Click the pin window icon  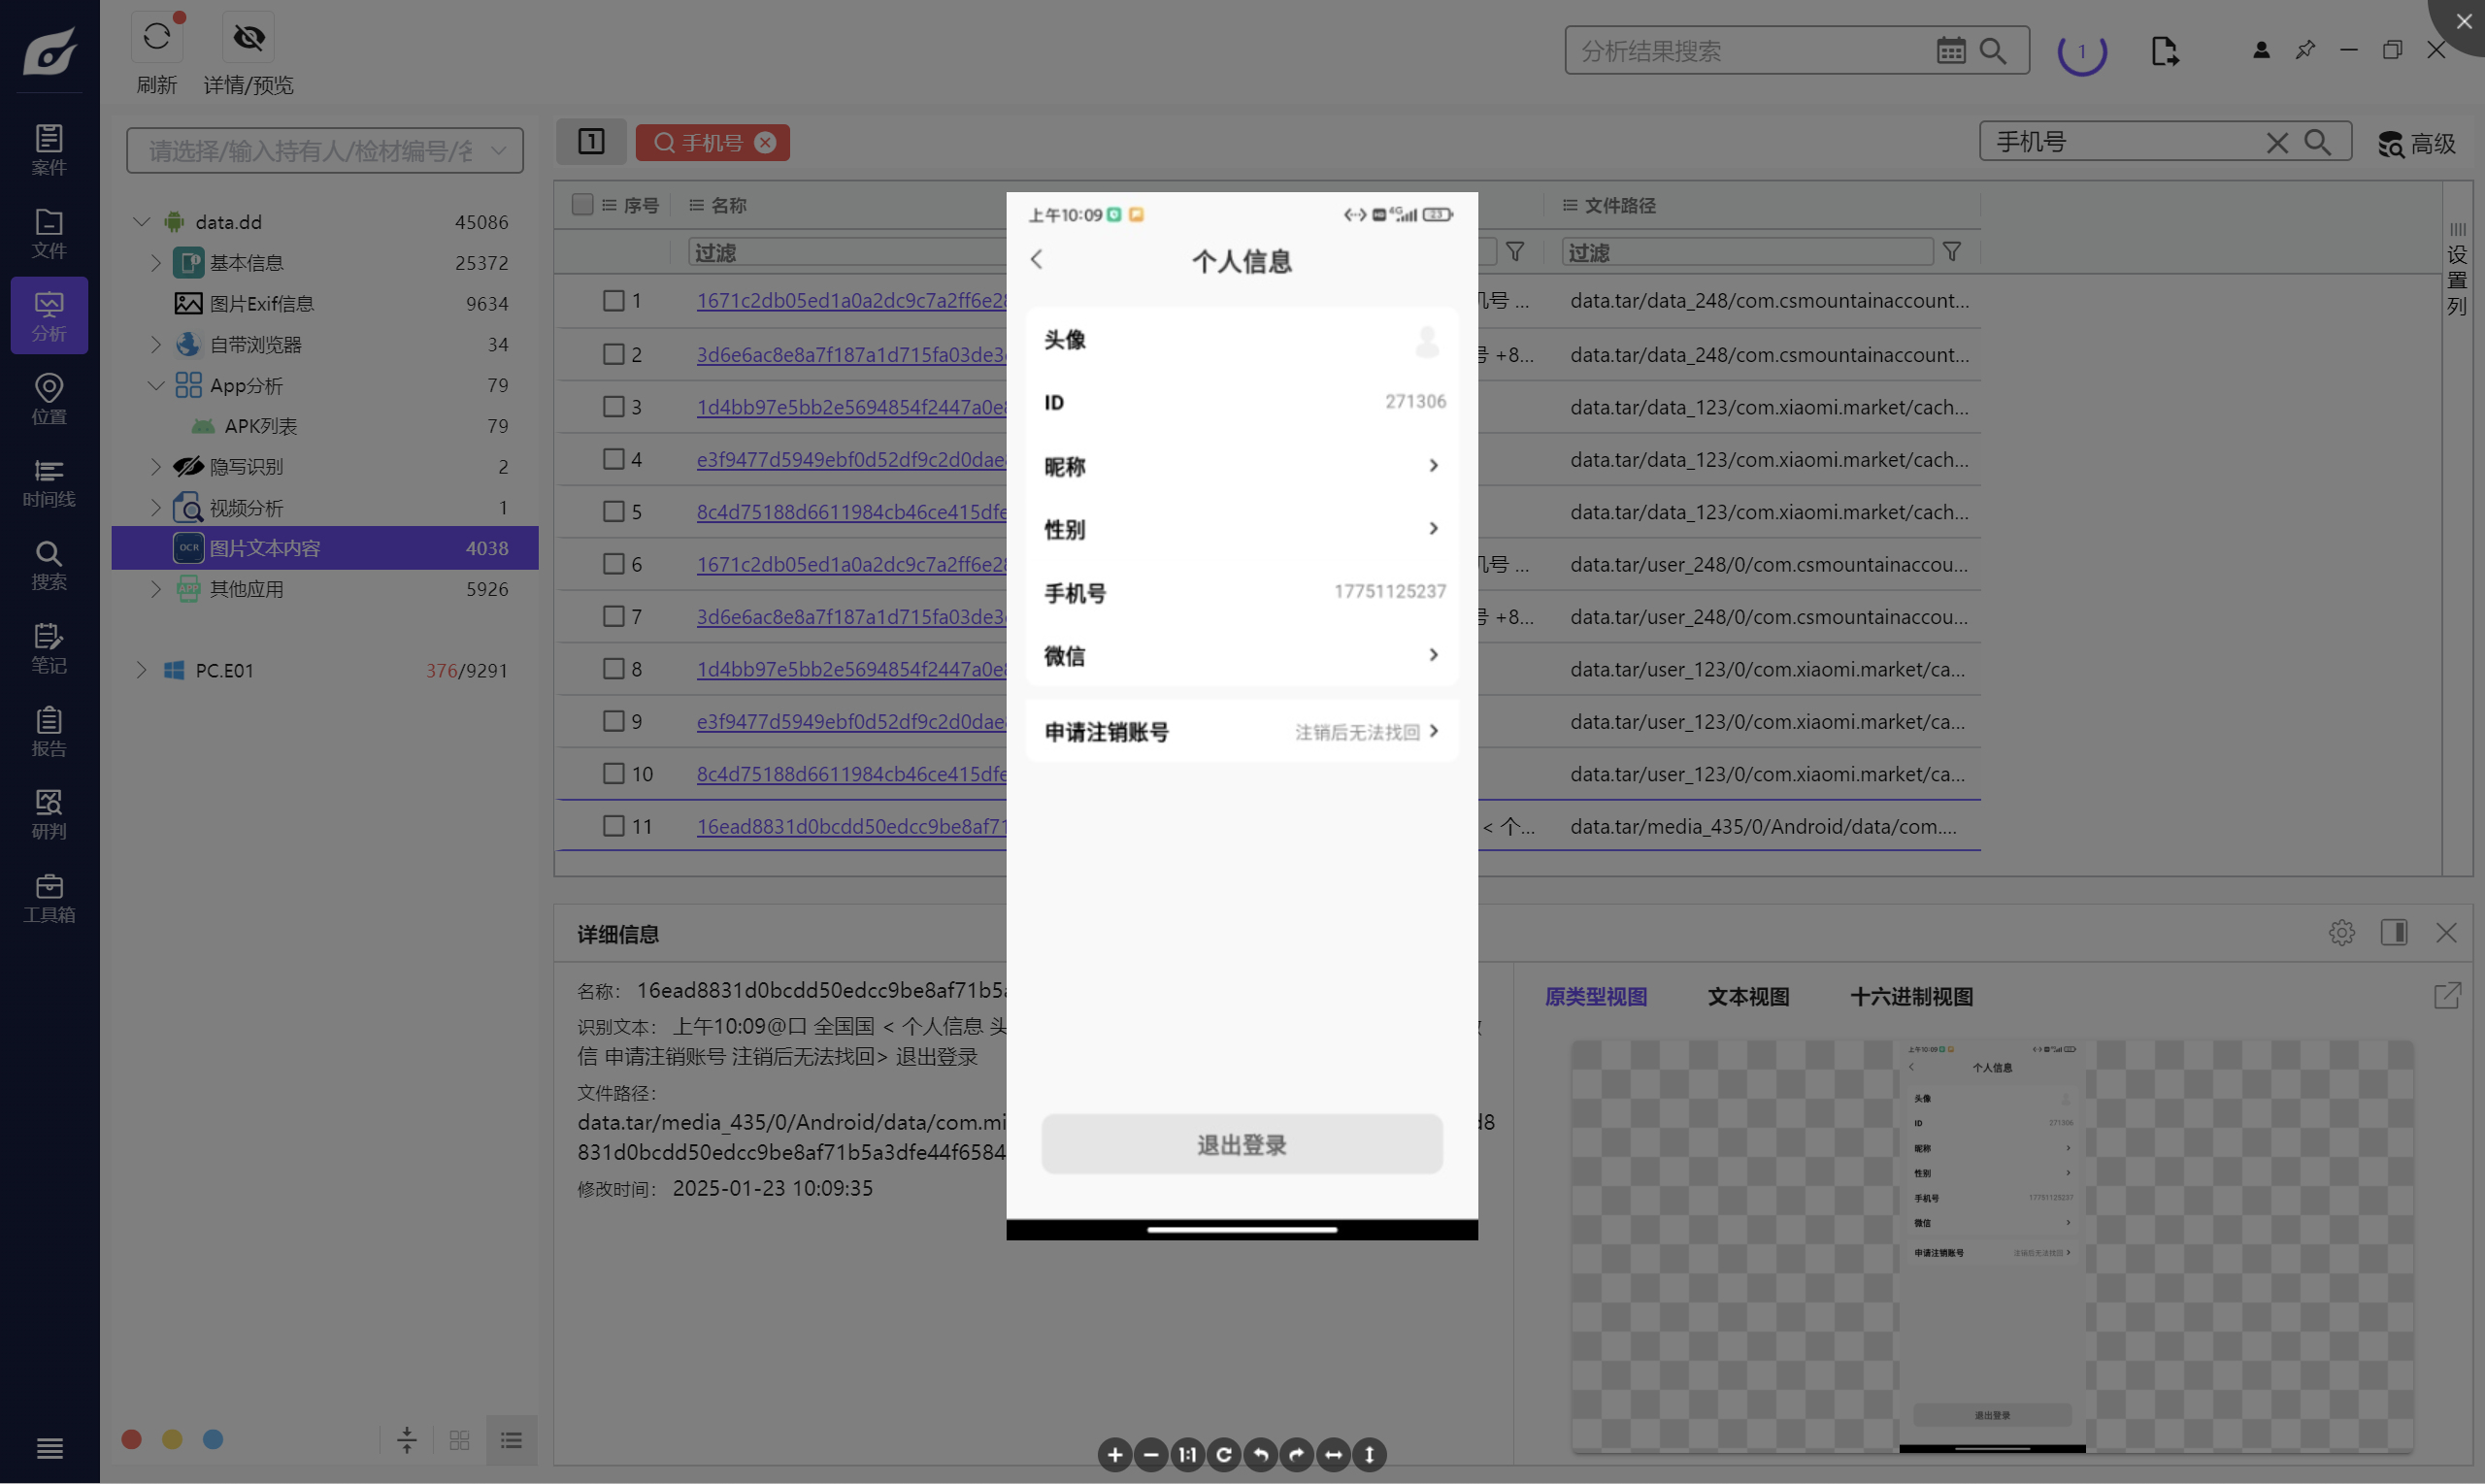coord(2305,50)
